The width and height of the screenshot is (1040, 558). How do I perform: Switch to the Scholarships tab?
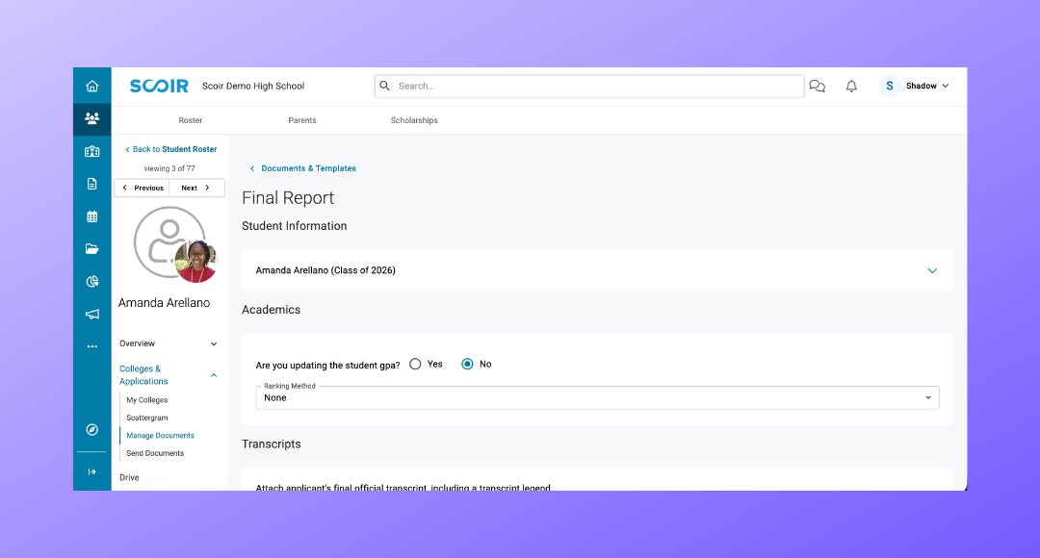point(414,120)
